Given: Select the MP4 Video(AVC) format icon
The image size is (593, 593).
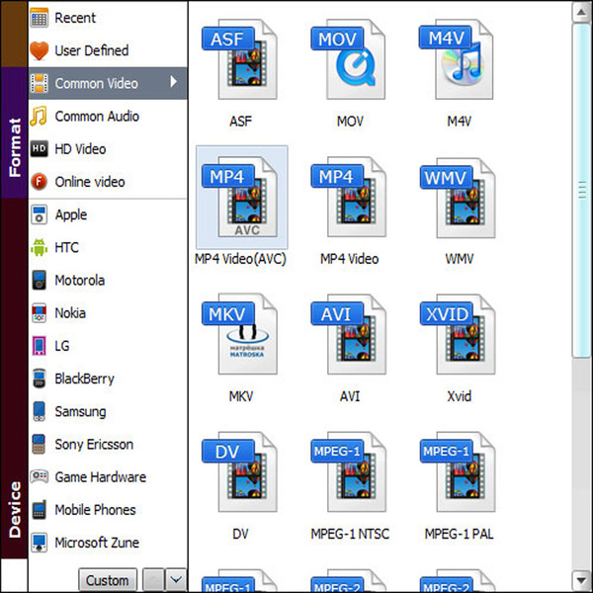Looking at the screenshot, I should click(x=241, y=197).
